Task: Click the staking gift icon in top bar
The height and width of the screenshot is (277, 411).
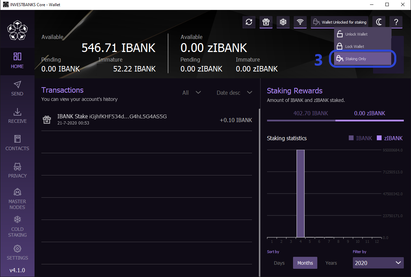Action: (x=266, y=22)
